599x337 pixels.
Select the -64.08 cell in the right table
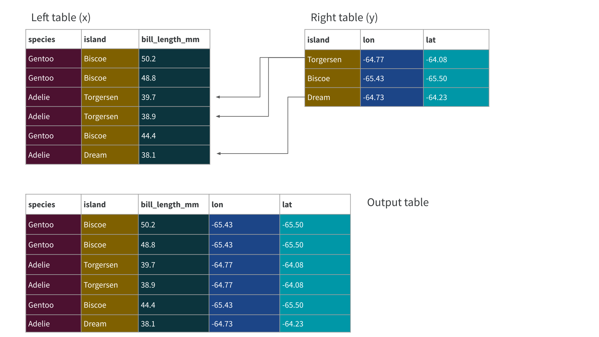(x=456, y=59)
